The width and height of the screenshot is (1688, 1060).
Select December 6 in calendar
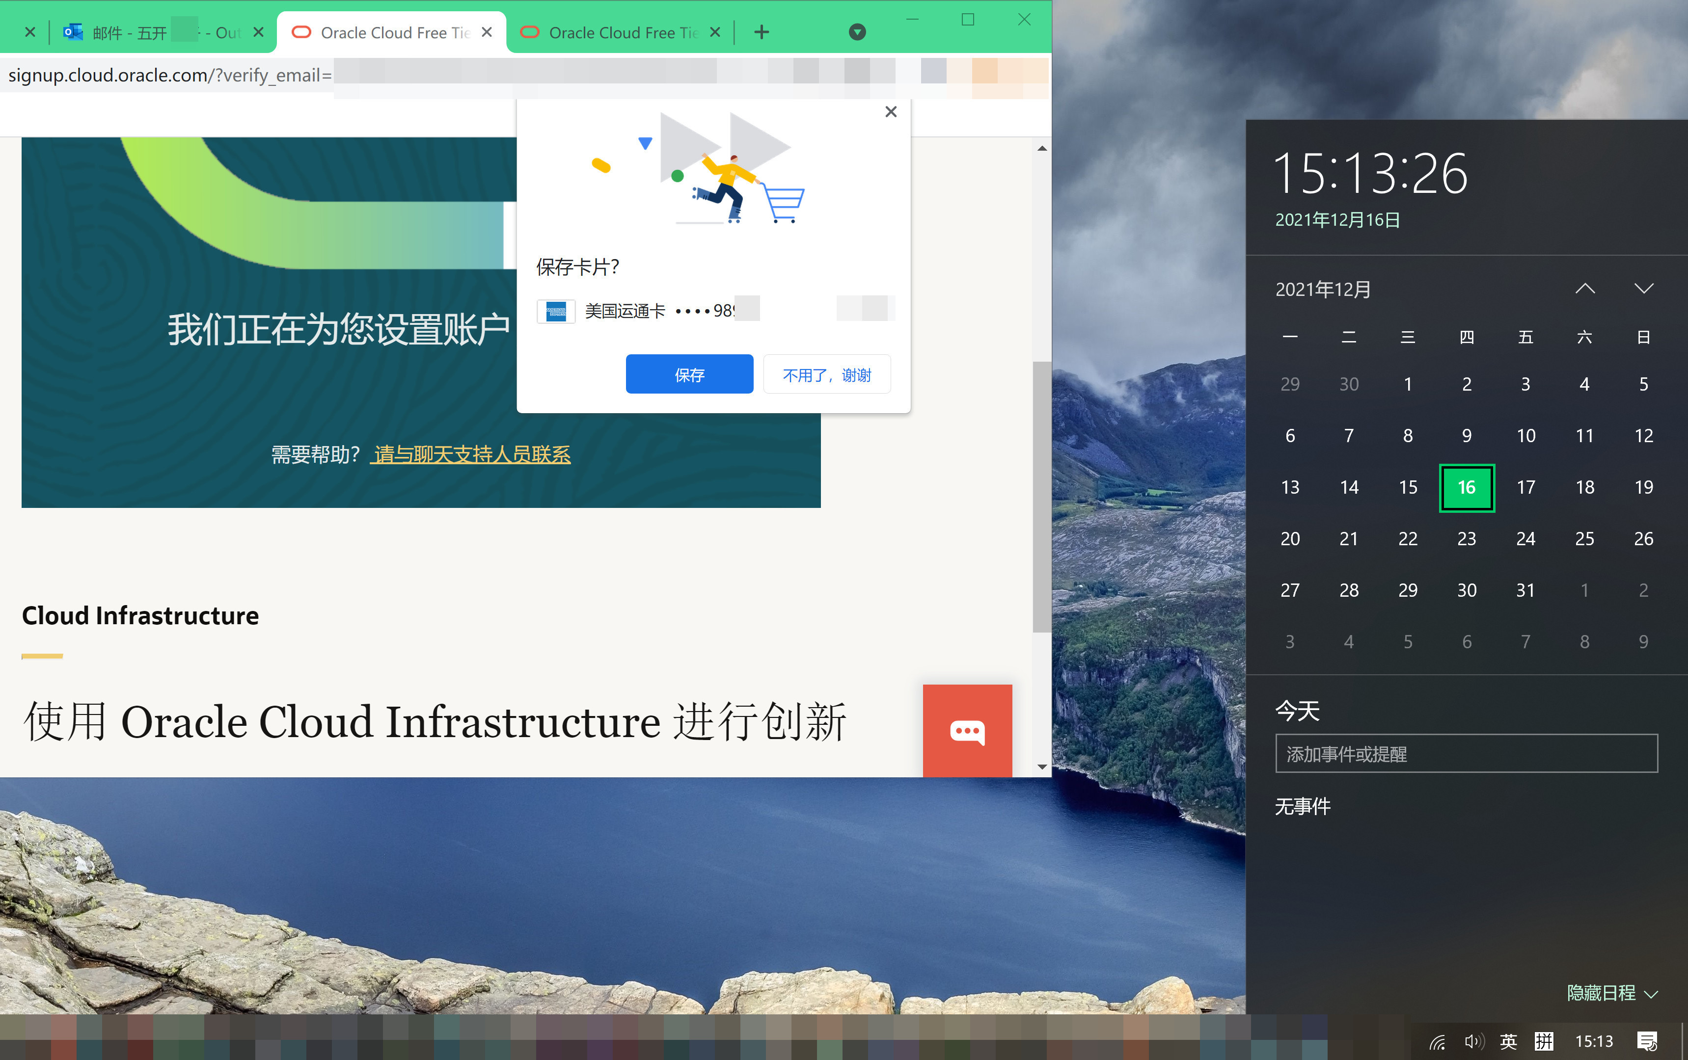(x=1290, y=436)
